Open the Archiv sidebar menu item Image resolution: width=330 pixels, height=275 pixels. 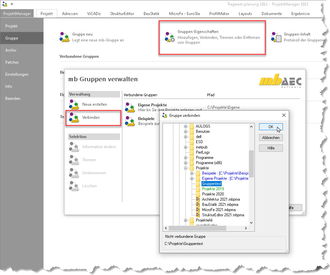(x=11, y=50)
